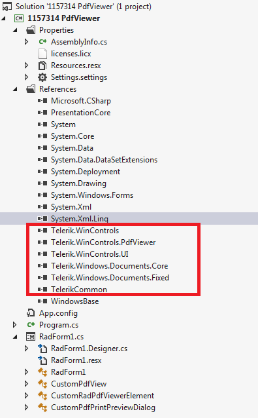The height and width of the screenshot is (418, 258).
Task: Click the C# project icon for 1157314 PdfViewer
Action: point(19,18)
